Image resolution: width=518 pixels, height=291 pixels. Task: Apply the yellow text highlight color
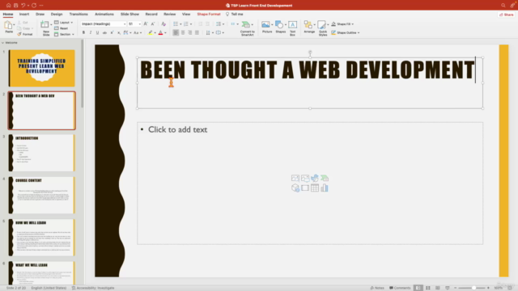(151, 32)
